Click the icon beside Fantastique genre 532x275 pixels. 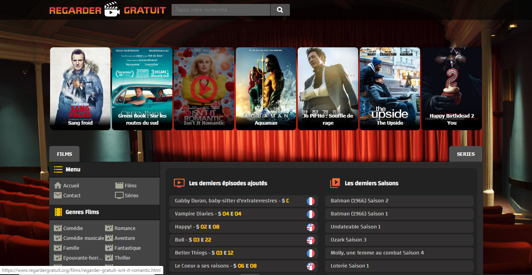coord(109,248)
